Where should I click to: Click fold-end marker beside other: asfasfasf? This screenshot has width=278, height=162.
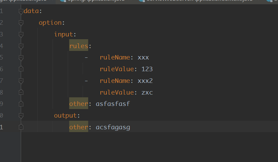coord(21,104)
